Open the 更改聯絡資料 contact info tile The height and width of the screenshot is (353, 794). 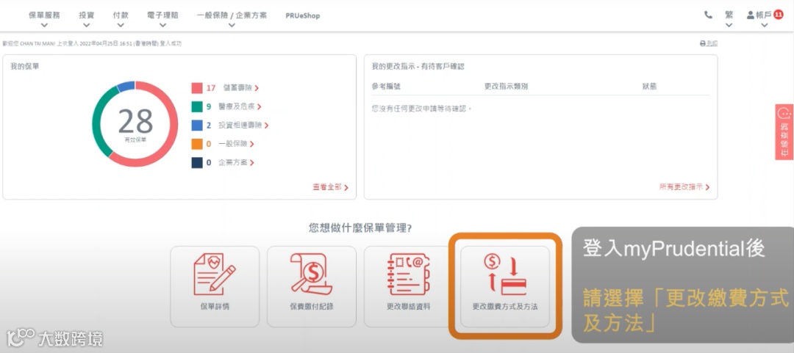tap(408, 287)
